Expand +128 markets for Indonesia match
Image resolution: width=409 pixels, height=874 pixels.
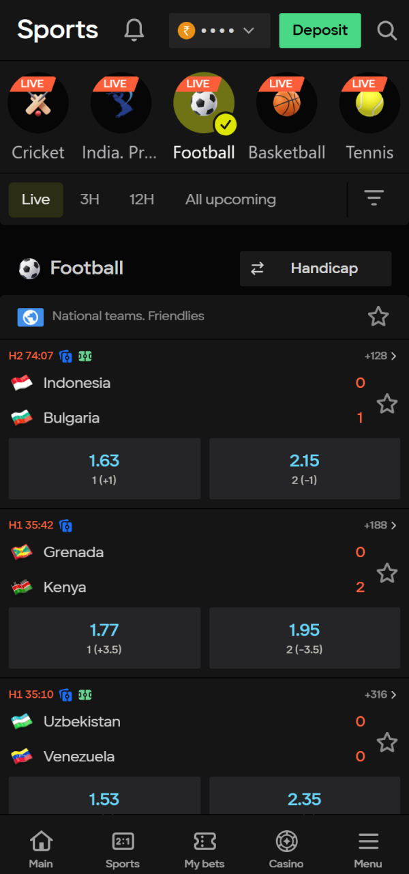click(x=380, y=356)
